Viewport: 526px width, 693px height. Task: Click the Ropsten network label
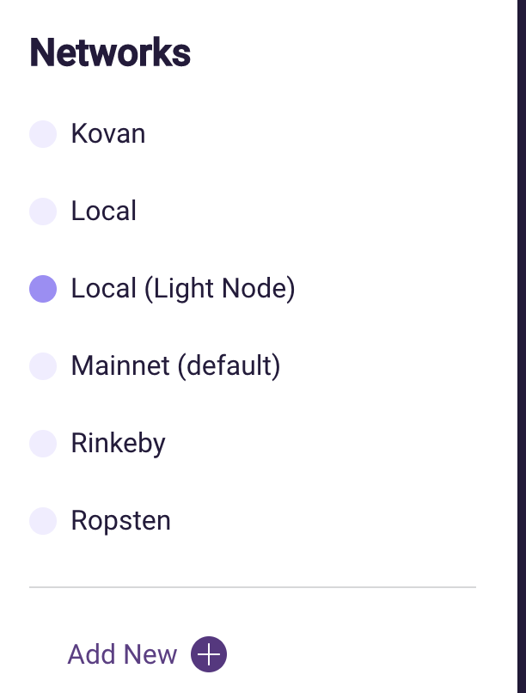(121, 521)
